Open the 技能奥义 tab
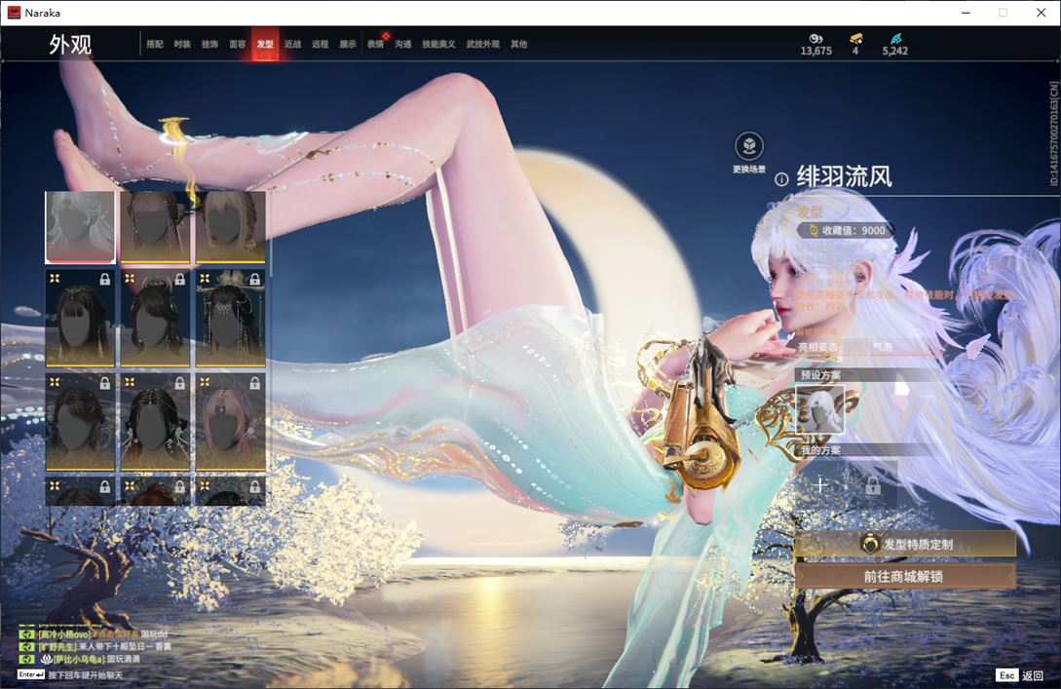 click(x=438, y=44)
